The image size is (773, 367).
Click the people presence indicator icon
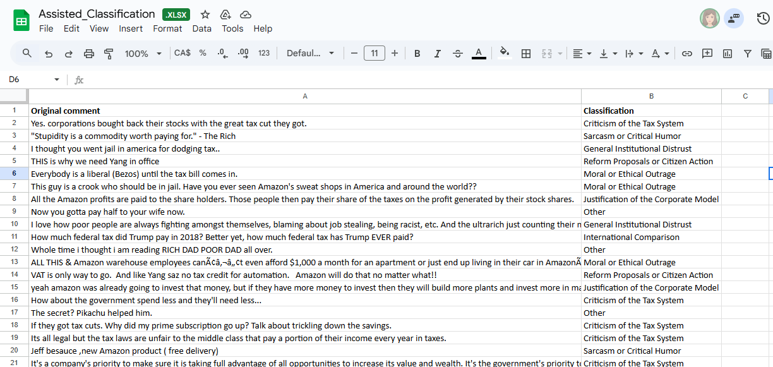(x=733, y=18)
